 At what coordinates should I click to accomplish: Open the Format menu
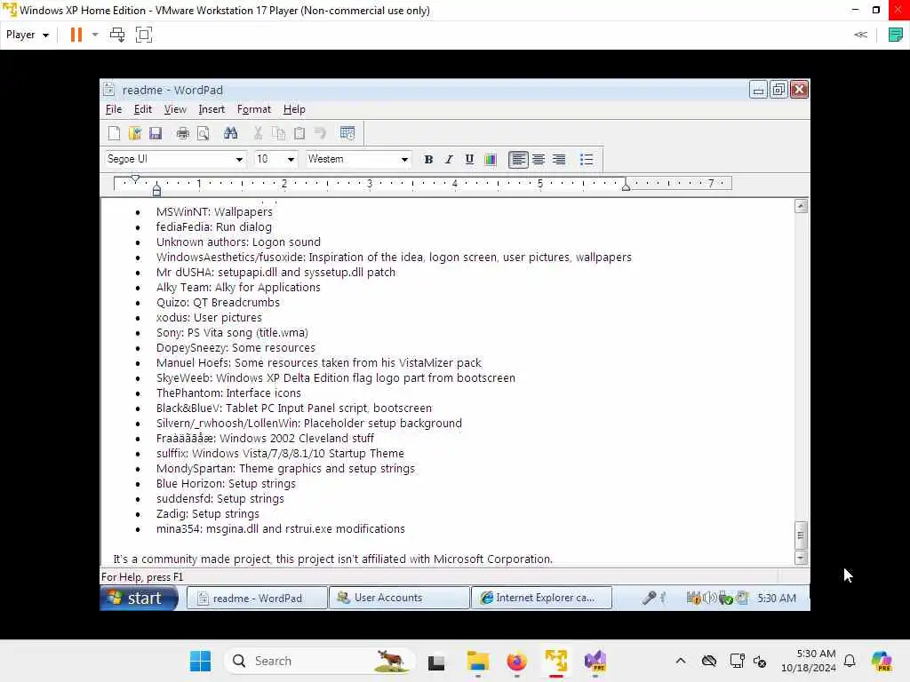(254, 109)
